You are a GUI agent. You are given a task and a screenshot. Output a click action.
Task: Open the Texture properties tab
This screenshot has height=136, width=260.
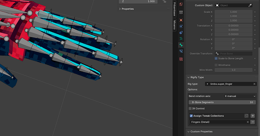click(x=181, y=59)
